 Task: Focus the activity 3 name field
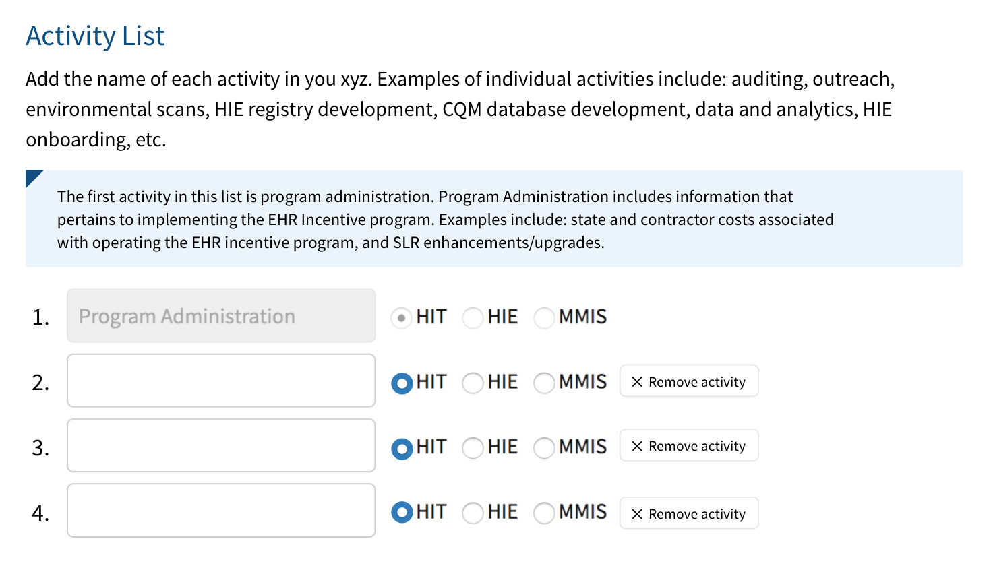(x=221, y=445)
